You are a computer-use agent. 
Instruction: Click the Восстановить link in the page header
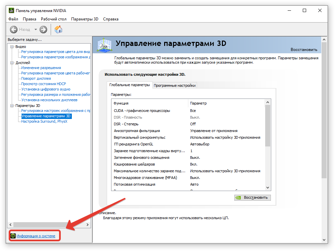coord(304,50)
